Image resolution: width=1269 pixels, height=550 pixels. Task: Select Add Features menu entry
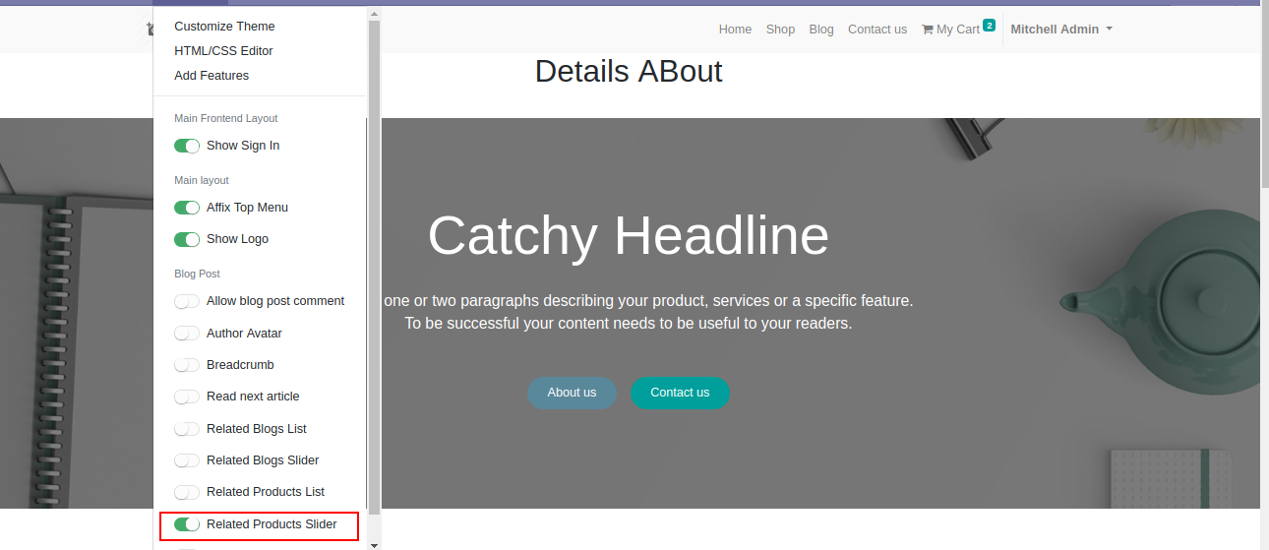click(x=211, y=76)
